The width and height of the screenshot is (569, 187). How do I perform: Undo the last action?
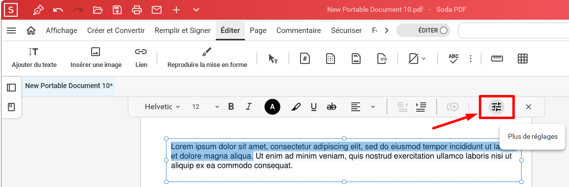[x=58, y=10]
